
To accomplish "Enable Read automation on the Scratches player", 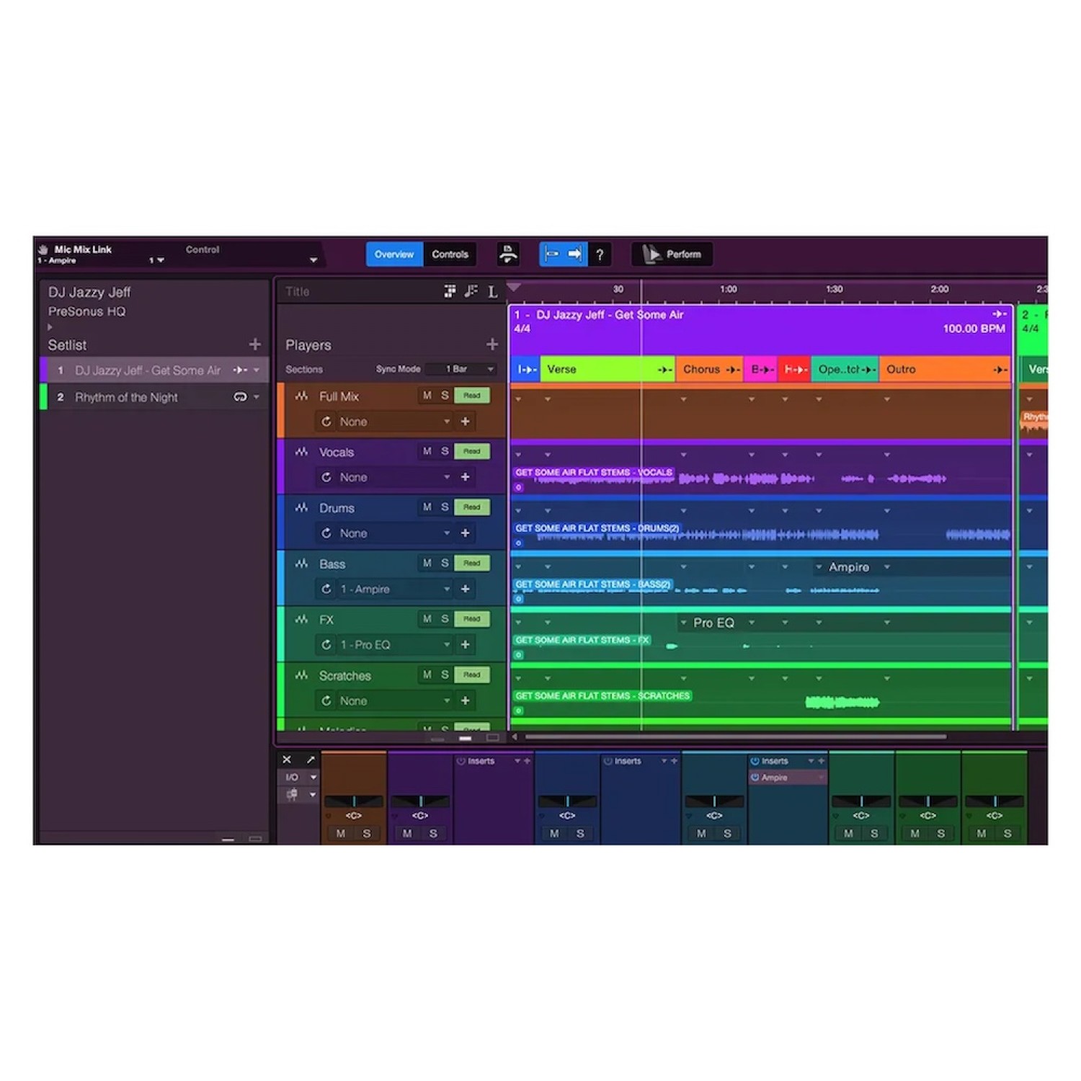I will [472, 675].
